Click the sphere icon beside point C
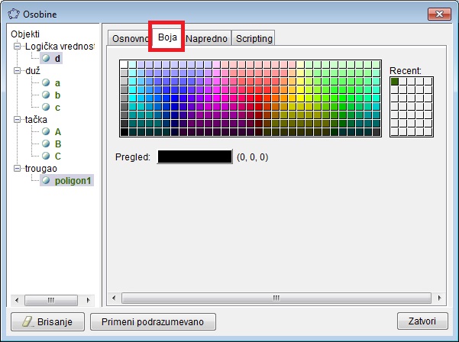Viewport: 459px width, 342px height. [46, 156]
